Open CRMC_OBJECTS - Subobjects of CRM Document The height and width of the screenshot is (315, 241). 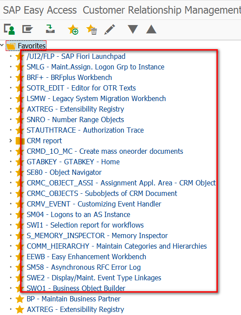click(x=102, y=193)
